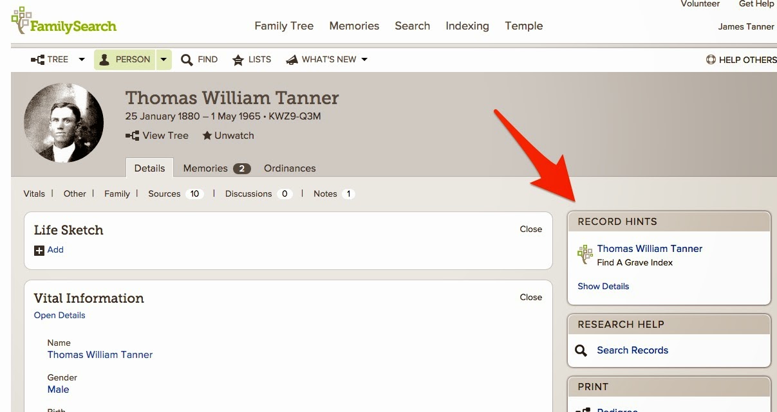Click Show Details in Record Hints
Screen dimensions: 777x412
[x=603, y=286]
